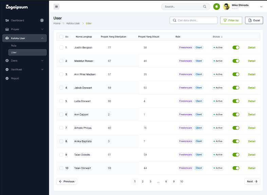Go to pagination page 3
This screenshot has height=195, width=267.
click(150, 181)
